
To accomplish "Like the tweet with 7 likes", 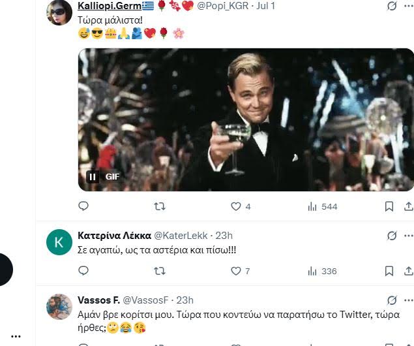I will tap(236, 271).
